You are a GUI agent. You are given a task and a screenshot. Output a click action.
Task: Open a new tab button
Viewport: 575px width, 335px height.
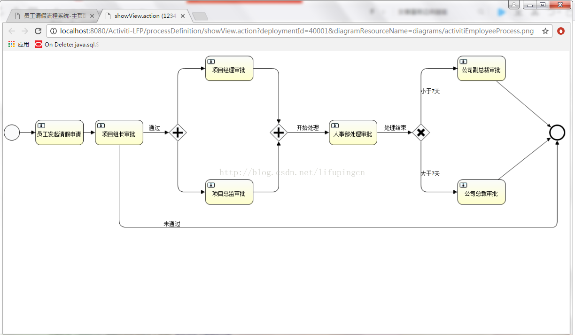pos(200,16)
